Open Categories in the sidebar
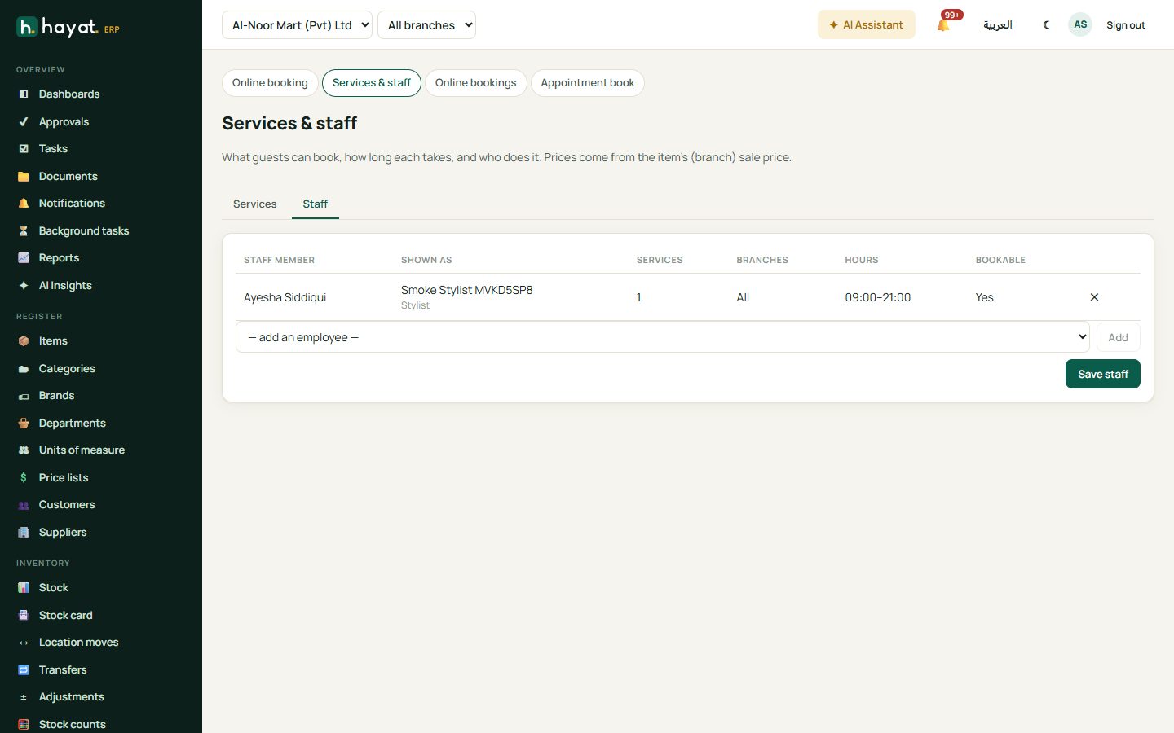Image resolution: width=1174 pixels, height=733 pixels. point(67,369)
